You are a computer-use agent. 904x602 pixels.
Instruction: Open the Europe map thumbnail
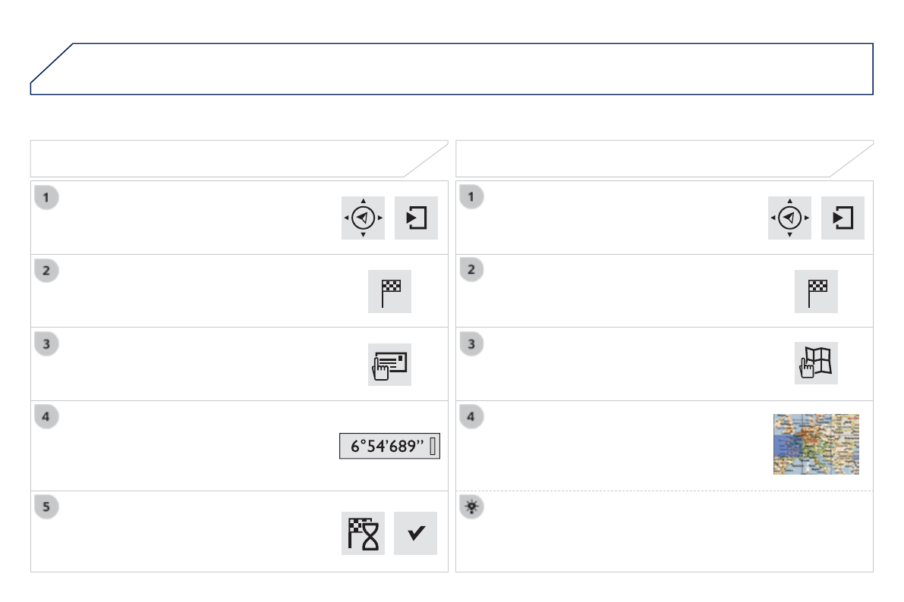click(816, 444)
